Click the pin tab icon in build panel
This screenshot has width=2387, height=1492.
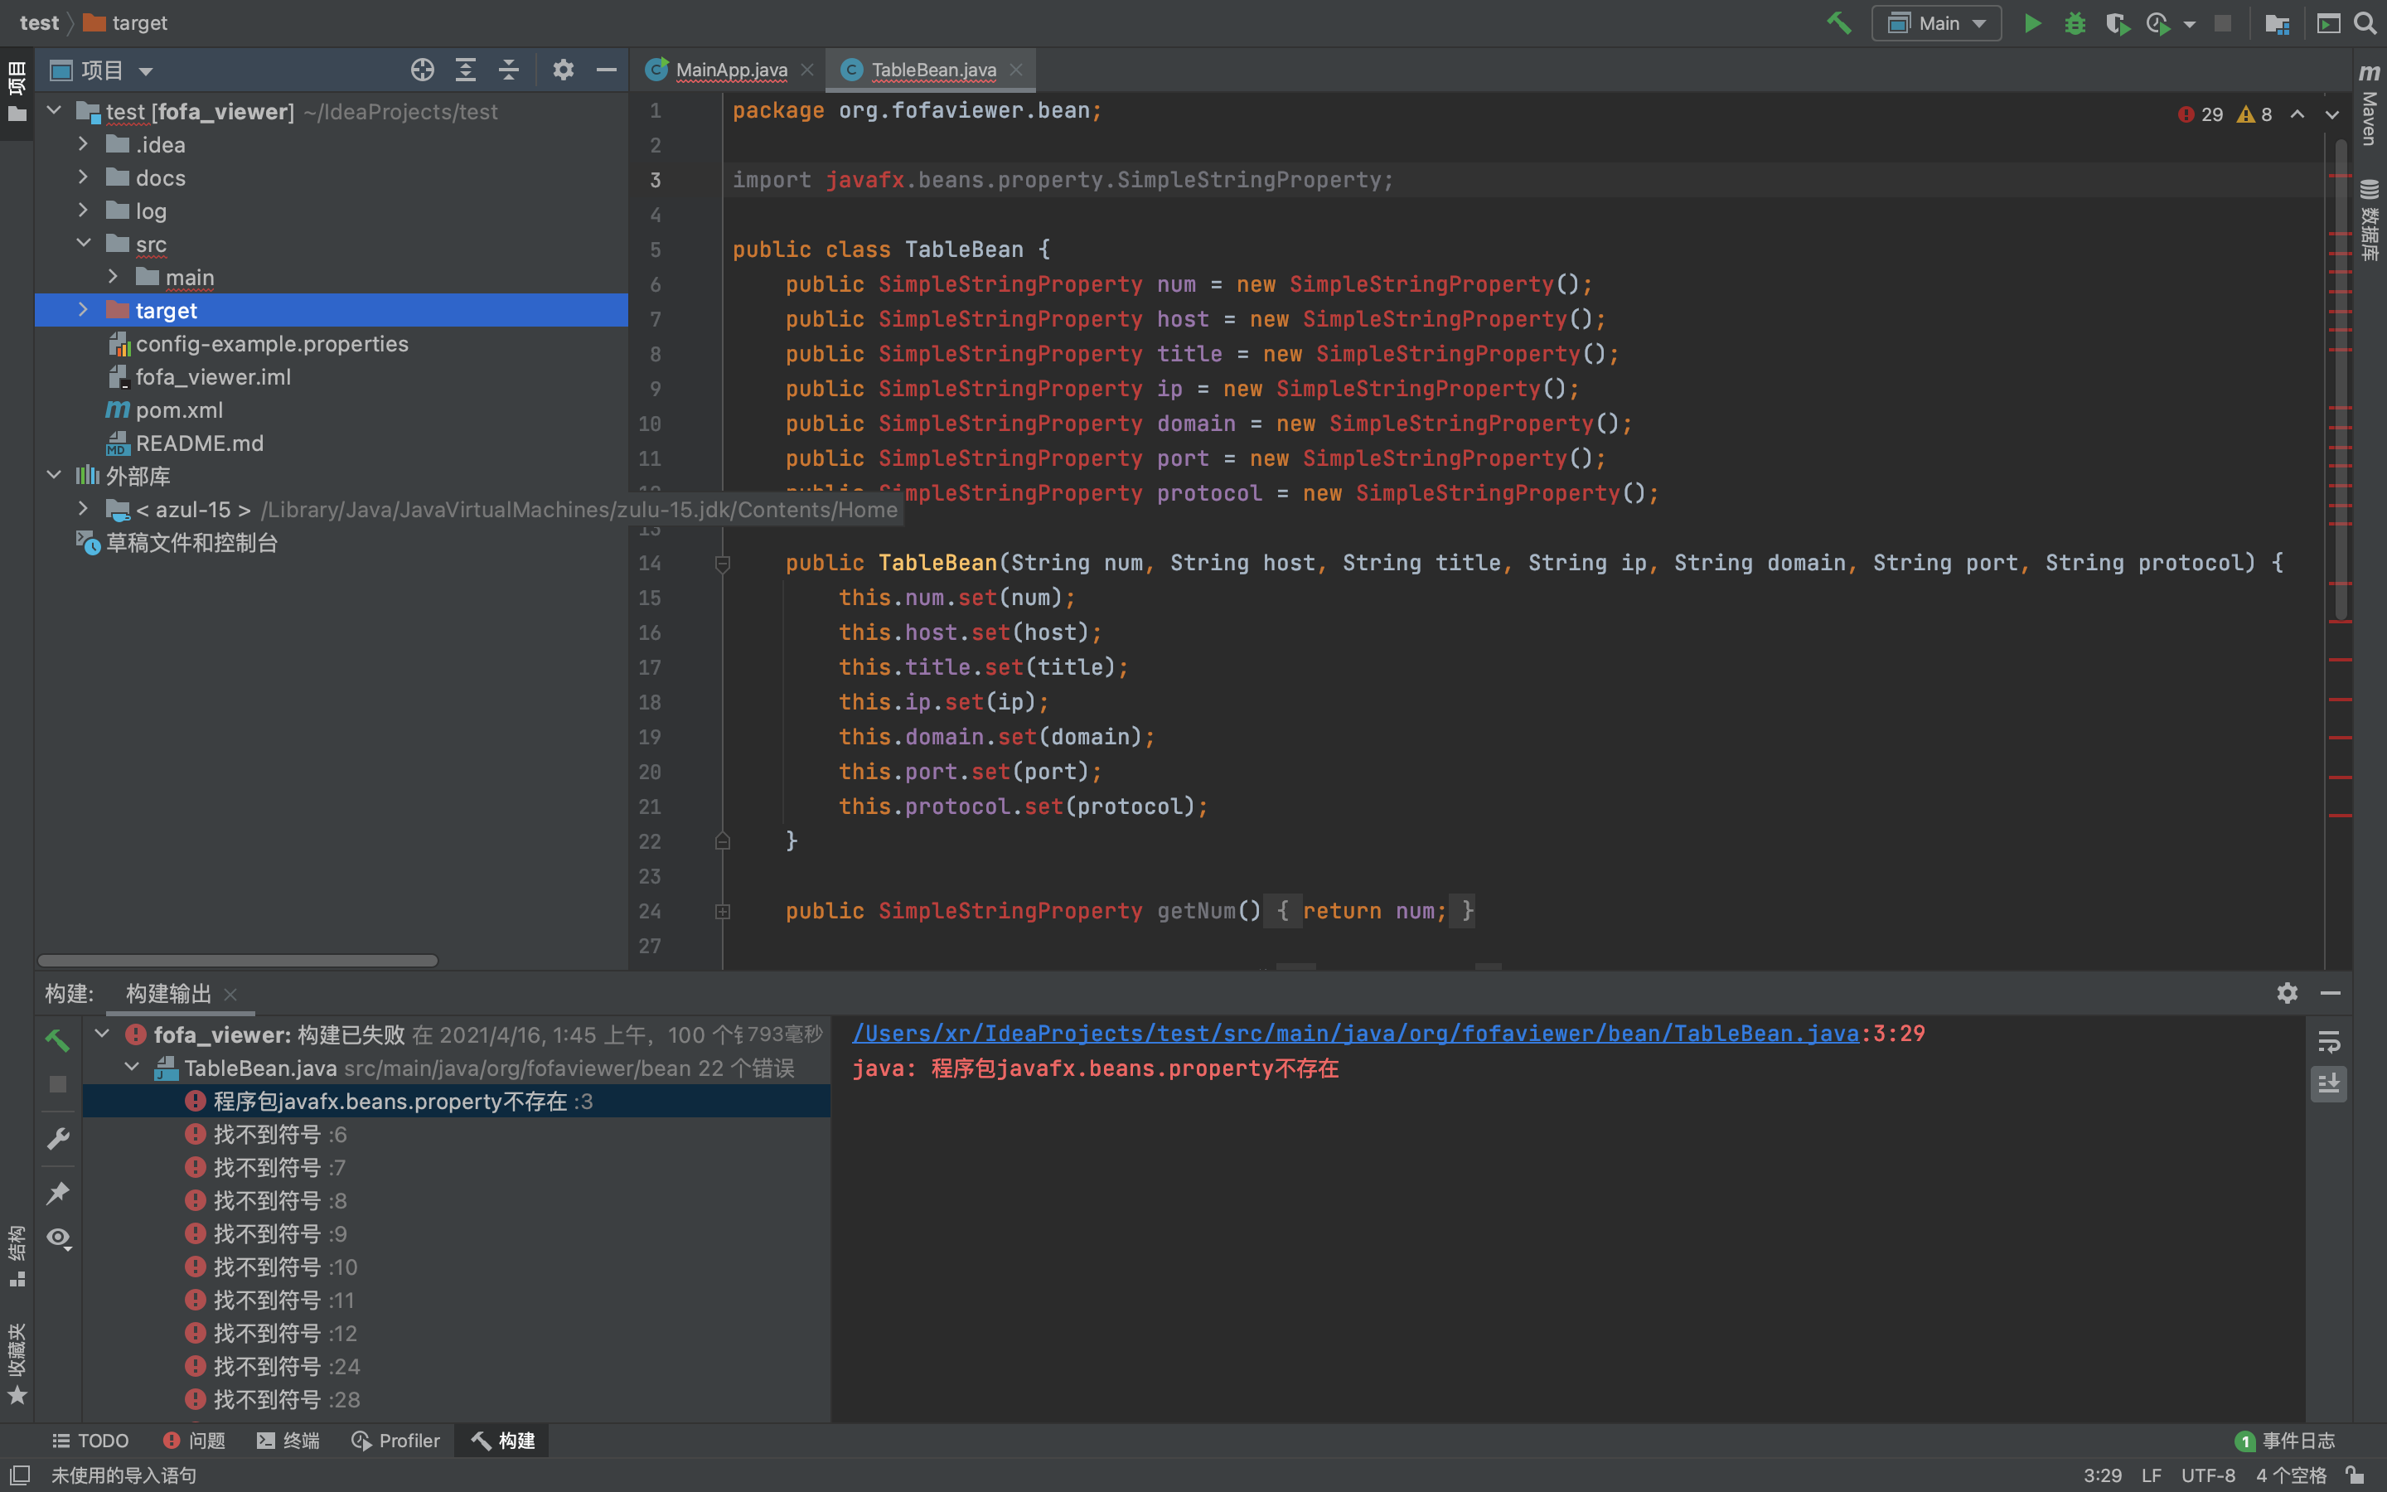click(x=58, y=1192)
